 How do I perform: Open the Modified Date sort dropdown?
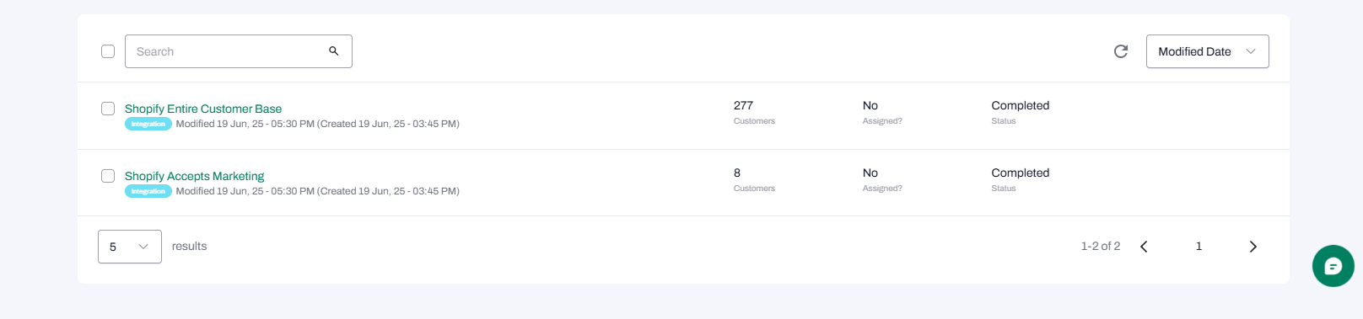(x=1207, y=51)
